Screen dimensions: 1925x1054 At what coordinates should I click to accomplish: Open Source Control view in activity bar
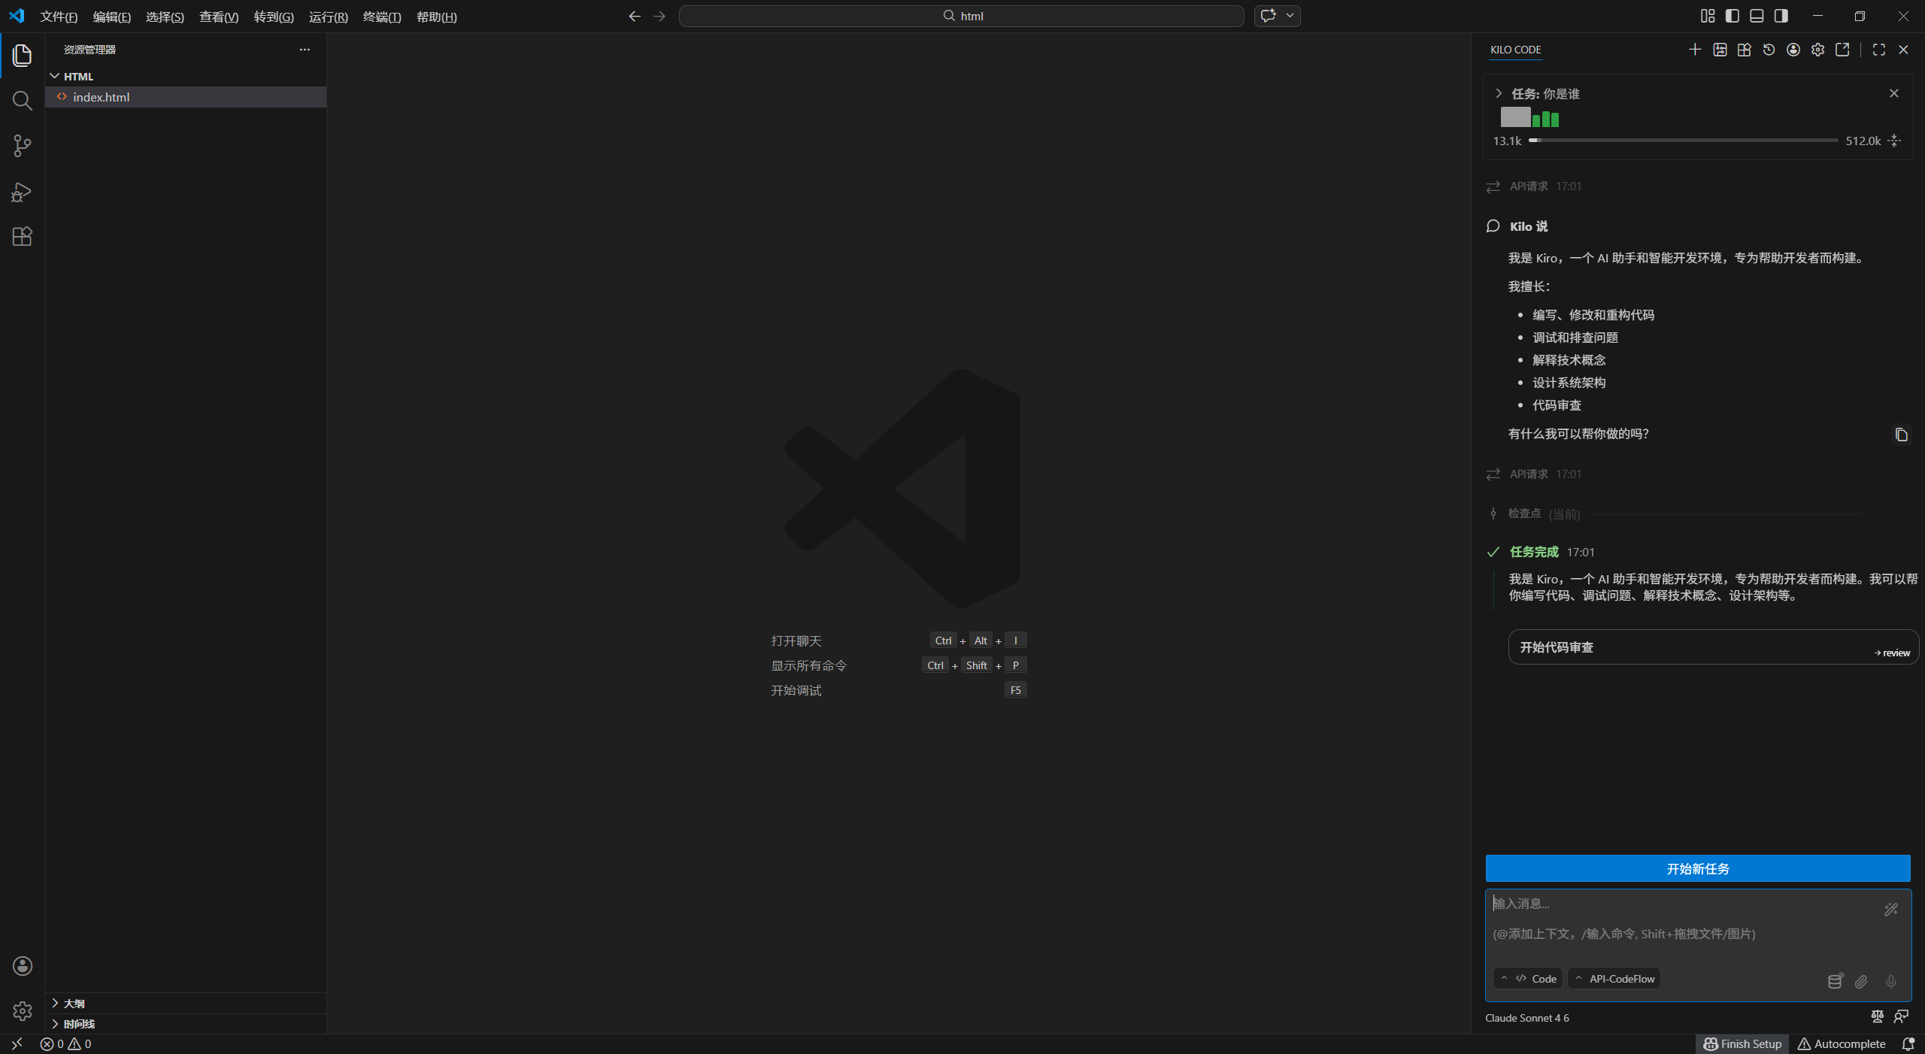coord(22,146)
